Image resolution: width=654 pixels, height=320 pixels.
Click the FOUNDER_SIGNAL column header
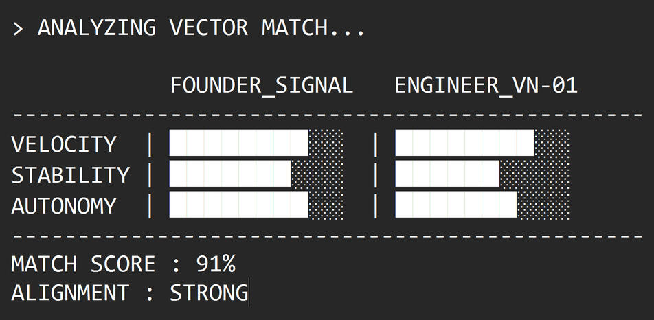tap(261, 86)
